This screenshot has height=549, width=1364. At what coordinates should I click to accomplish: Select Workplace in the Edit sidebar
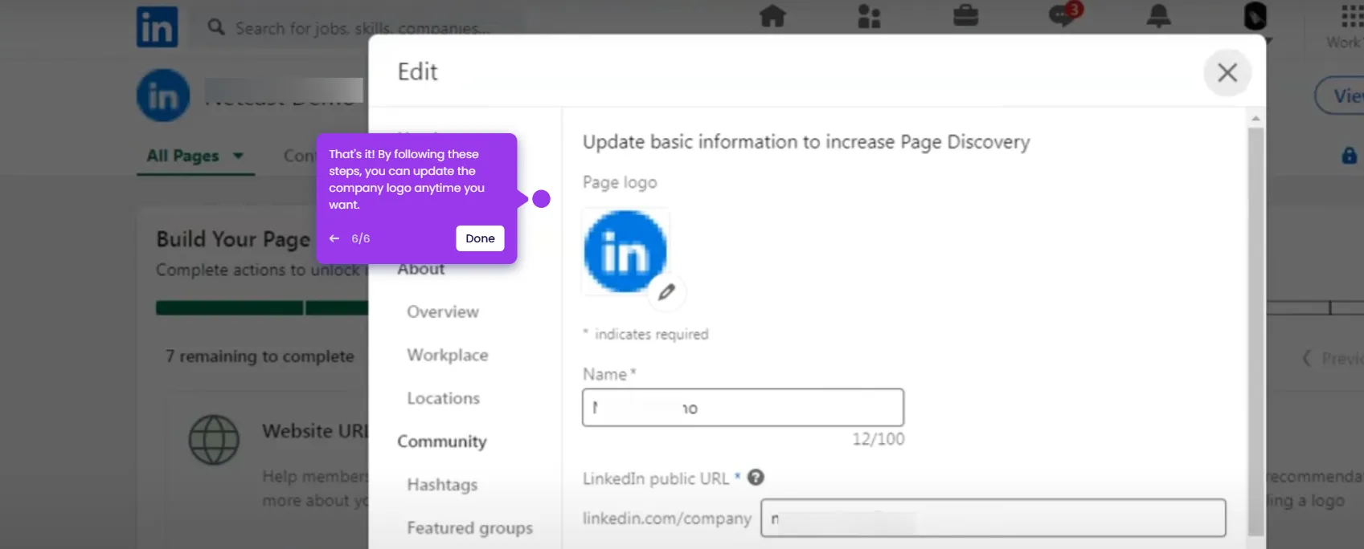(x=448, y=355)
